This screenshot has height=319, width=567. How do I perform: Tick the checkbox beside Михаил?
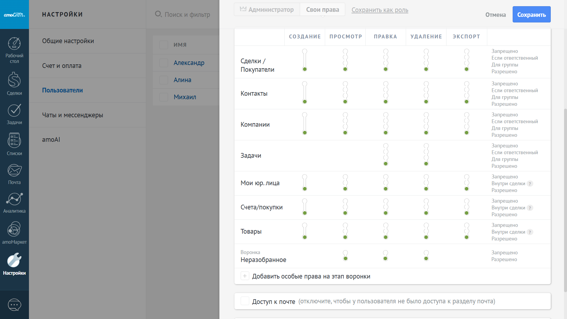(x=164, y=97)
